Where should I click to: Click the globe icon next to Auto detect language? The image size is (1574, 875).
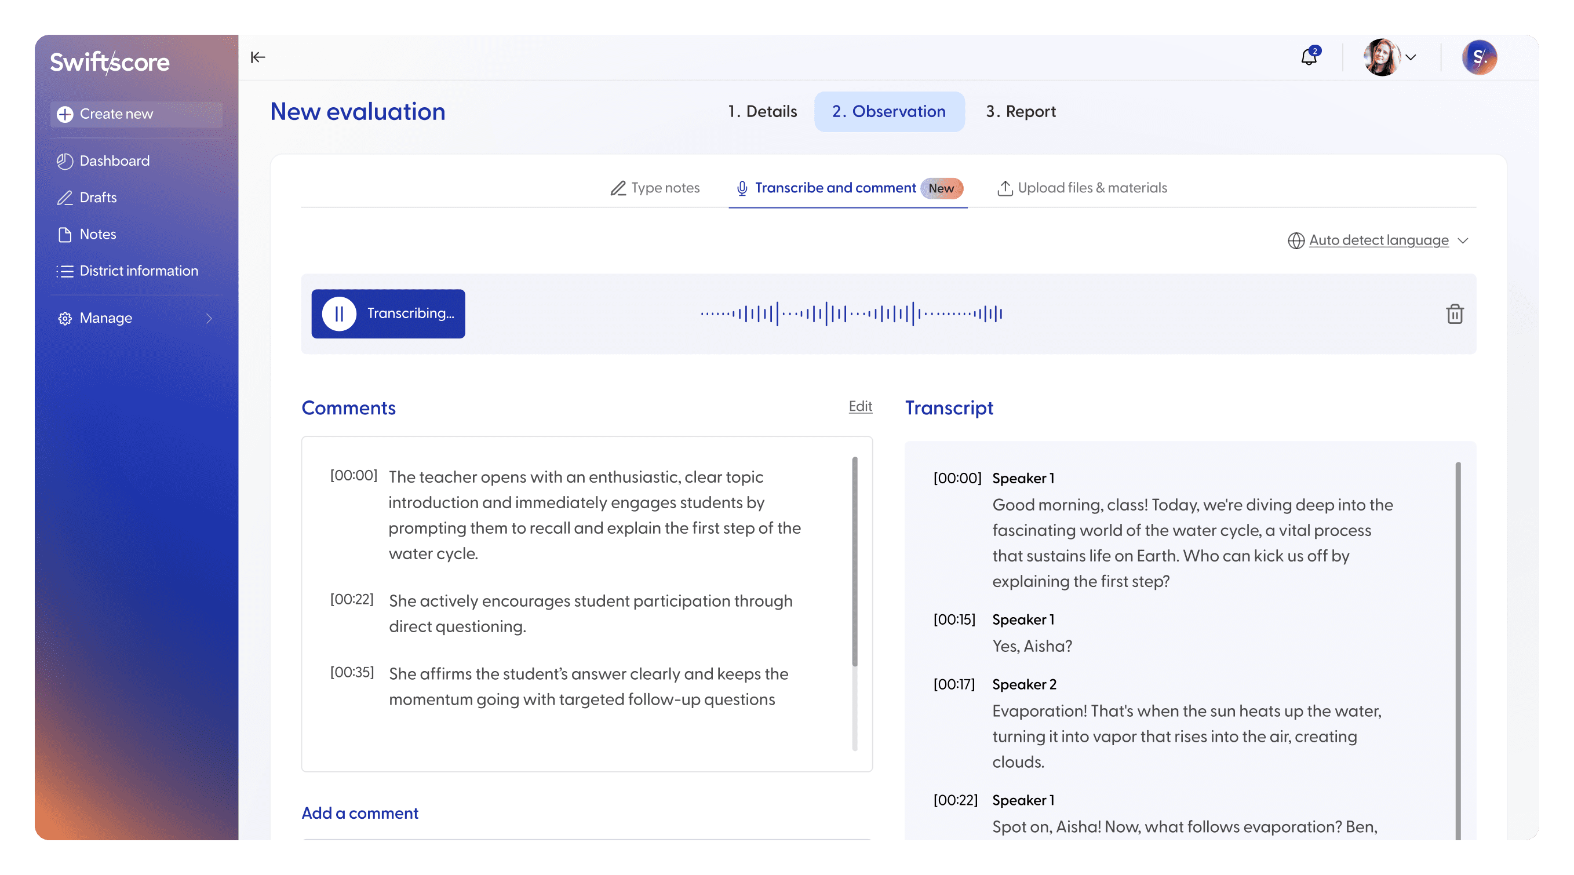1296,240
